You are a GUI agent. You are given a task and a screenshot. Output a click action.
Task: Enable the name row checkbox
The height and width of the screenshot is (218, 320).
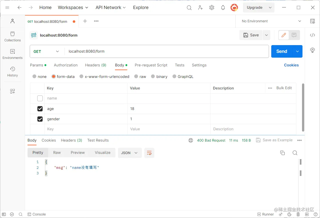coord(40,98)
